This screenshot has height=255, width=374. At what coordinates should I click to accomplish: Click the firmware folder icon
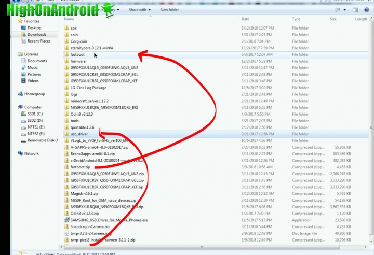tap(67, 61)
